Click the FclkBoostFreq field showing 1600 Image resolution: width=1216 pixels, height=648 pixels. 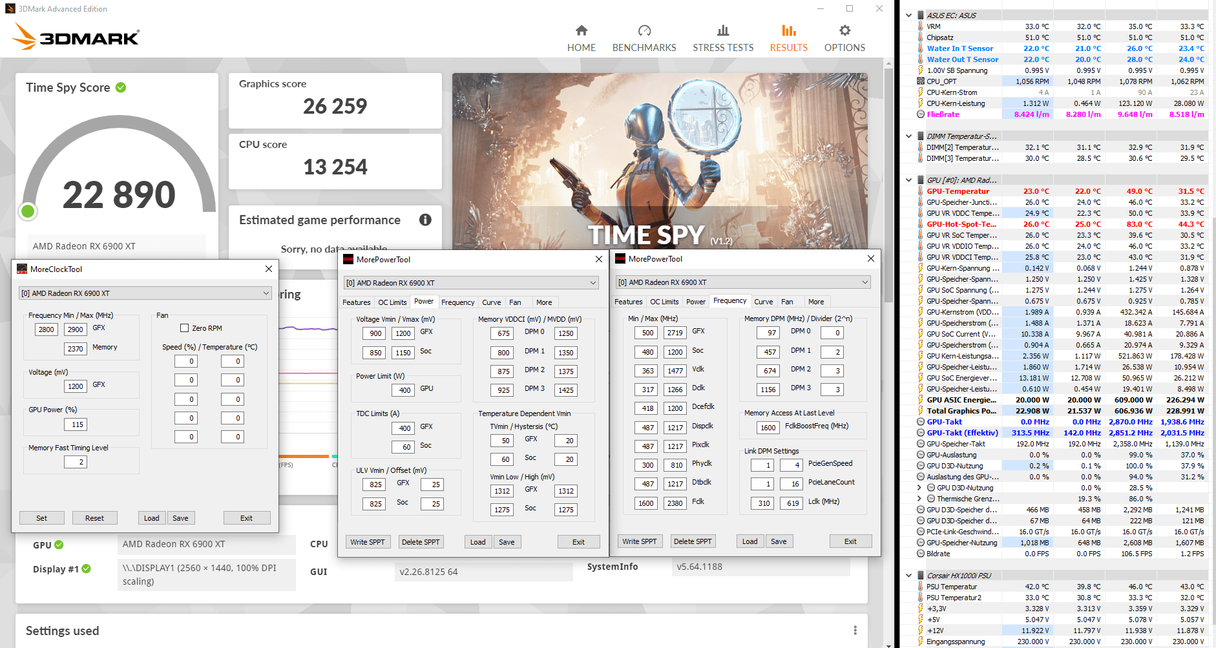point(768,428)
